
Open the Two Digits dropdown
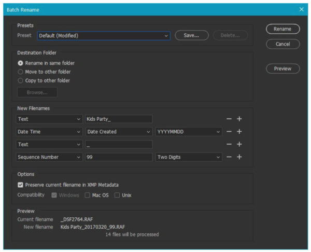tap(189, 157)
